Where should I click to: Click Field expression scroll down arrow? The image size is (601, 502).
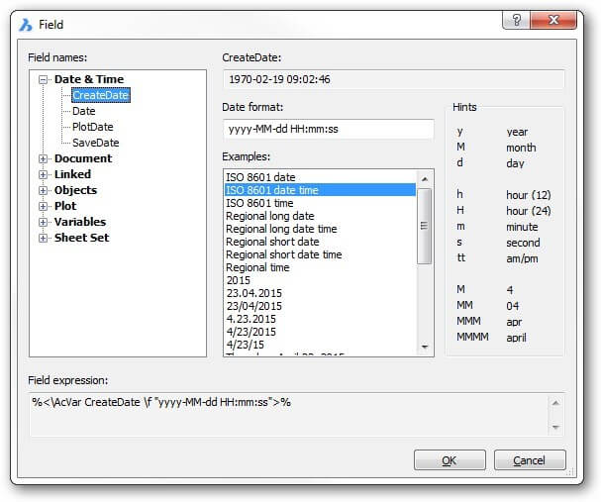[x=555, y=427]
